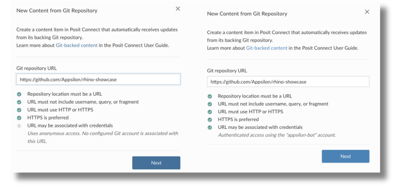This screenshot has height=187, width=403.
Task: Close the right New Content from Git Repository dialog
Action: coord(367,12)
